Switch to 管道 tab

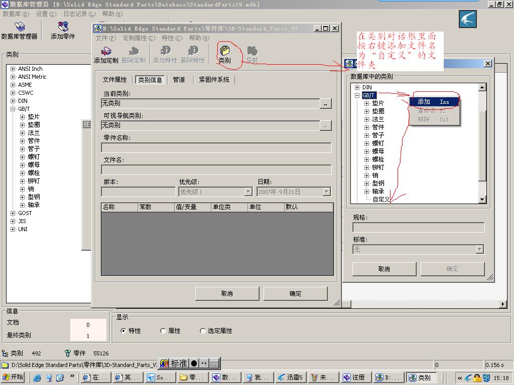point(179,80)
